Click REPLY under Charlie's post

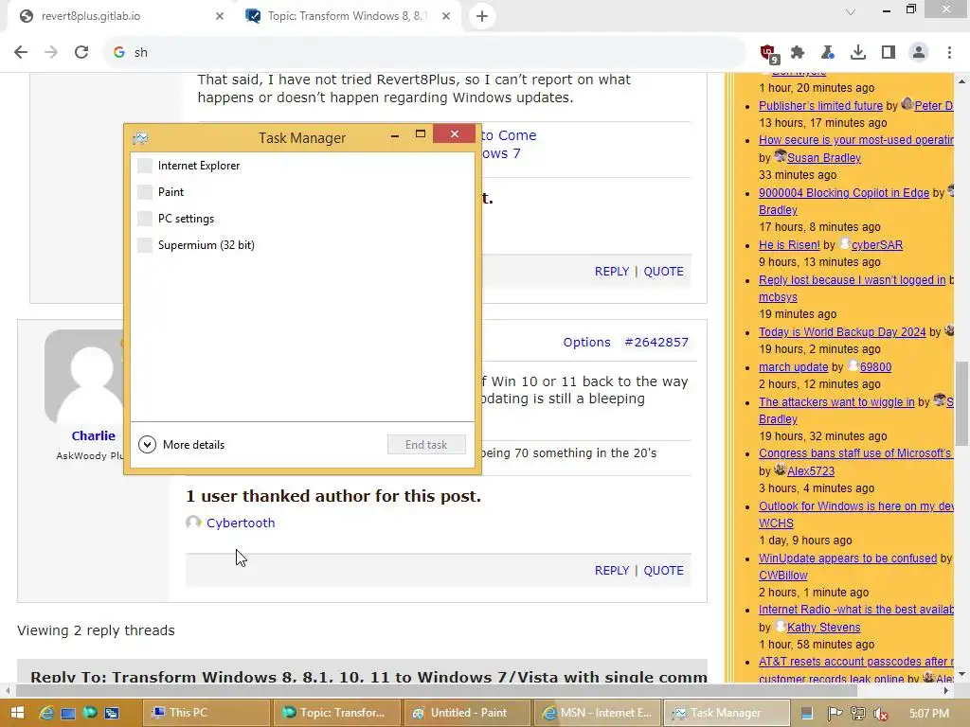click(x=611, y=571)
